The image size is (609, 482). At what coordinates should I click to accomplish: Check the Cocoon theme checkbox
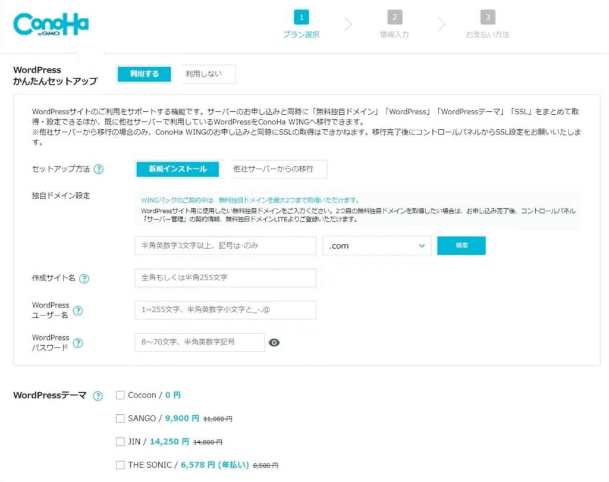tap(120, 395)
